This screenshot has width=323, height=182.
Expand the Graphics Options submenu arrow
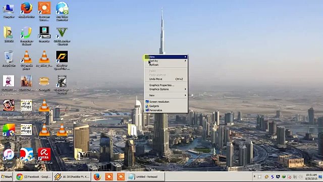(x=185, y=89)
